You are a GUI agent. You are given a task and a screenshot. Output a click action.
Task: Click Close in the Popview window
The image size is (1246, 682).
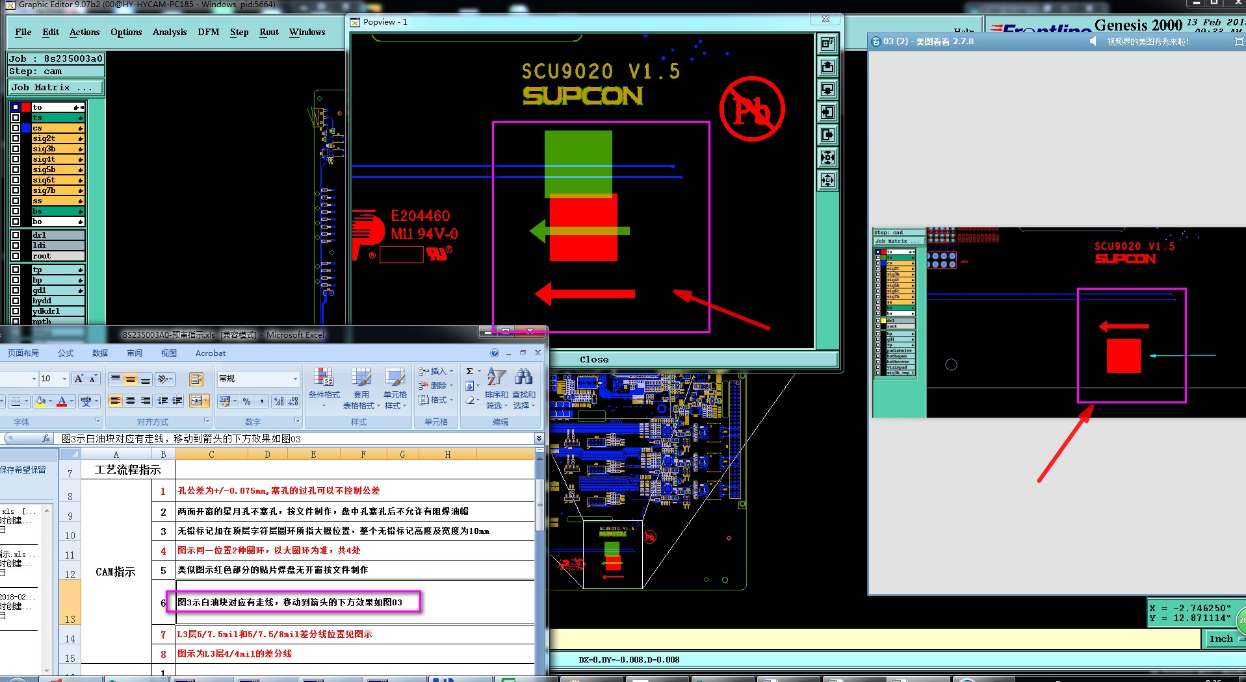point(594,359)
